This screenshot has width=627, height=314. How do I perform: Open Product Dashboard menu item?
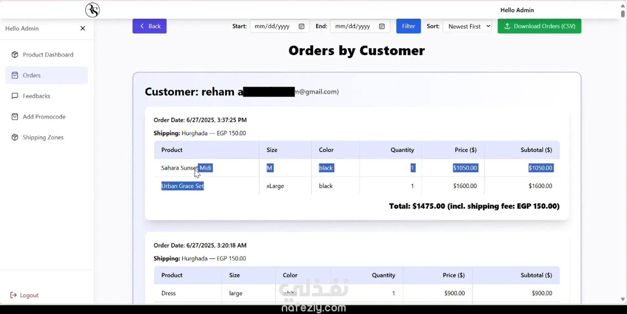coord(47,55)
